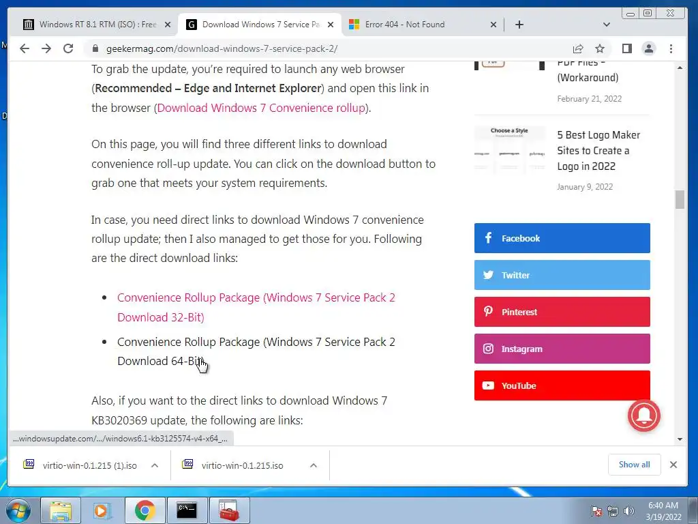This screenshot has height=524, width=698.
Task: Click the address bar URL
Action: pos(222,48)
